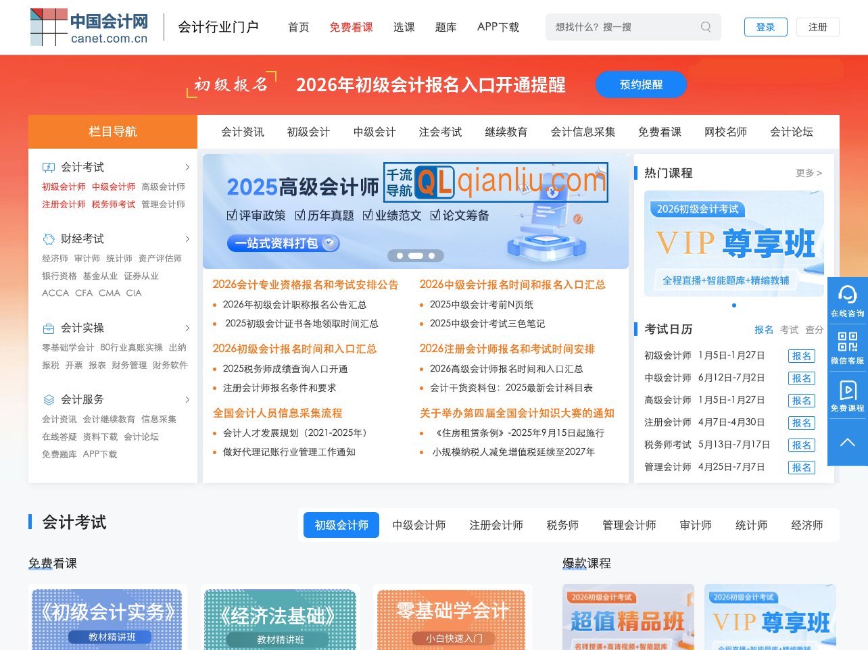Open the 题库 menu item
The height and width of the screenshot is (650, 868).
(x=445, y=27)
